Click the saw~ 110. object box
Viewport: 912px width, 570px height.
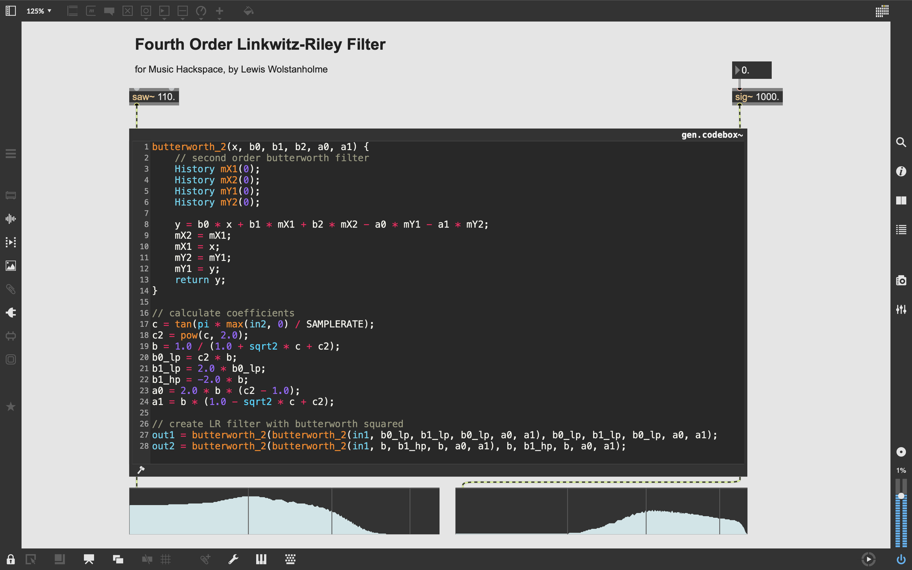[153, 97]
